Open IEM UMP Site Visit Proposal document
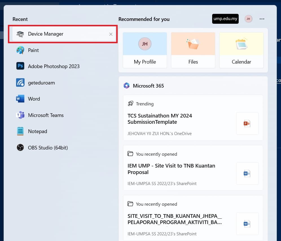The image size is (281, 241). point(171,169)
